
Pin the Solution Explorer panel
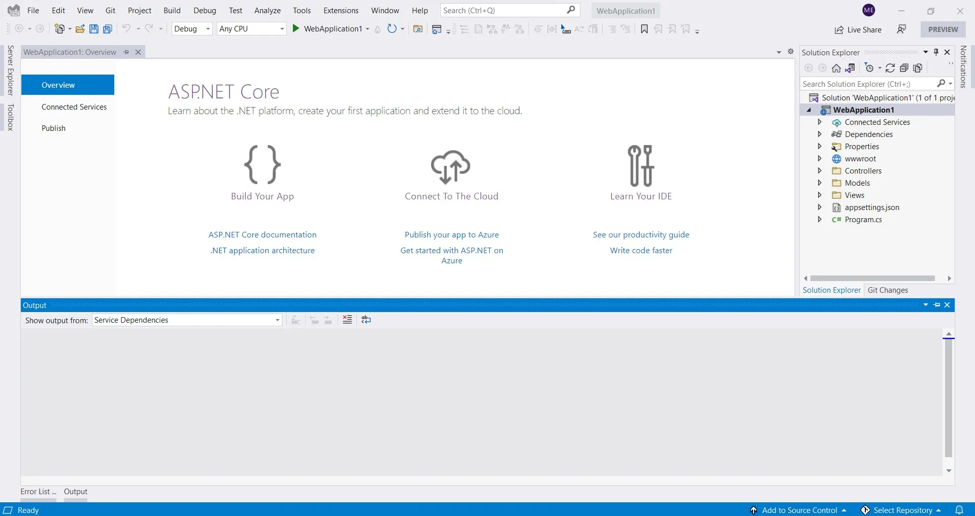936,52
